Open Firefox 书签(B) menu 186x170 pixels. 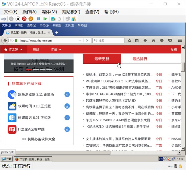pos(57,25)
